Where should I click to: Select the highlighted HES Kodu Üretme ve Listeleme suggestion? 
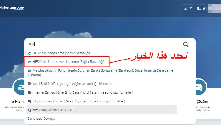(102, 110)
